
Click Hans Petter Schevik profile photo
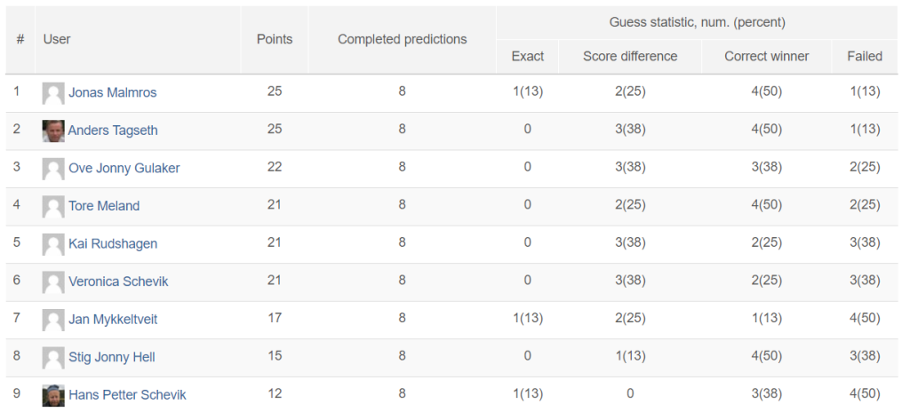pos(53,395)
